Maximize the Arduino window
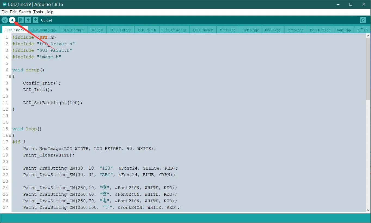 (x=351, y=4)
